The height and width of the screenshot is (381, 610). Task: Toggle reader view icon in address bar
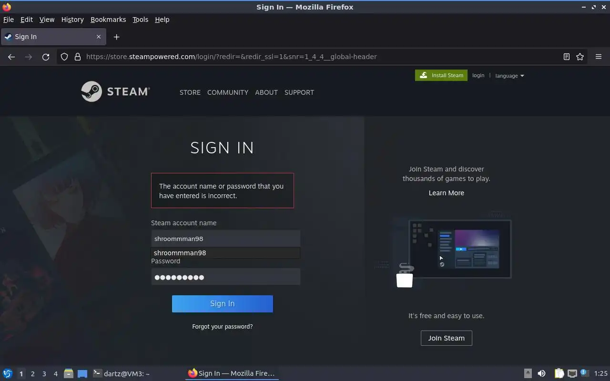coord(567,57)
